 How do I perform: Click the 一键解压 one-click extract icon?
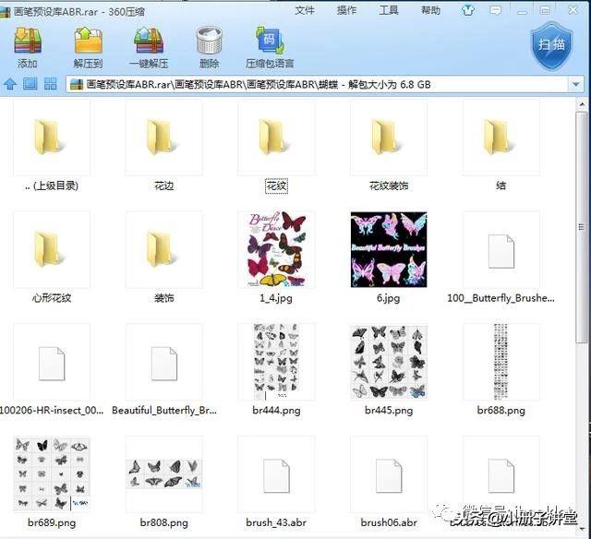pyautogui.click(x=149, y=41)
